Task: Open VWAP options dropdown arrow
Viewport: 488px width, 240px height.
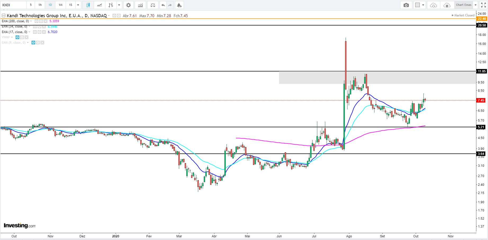Action: [x=12, y=37]
